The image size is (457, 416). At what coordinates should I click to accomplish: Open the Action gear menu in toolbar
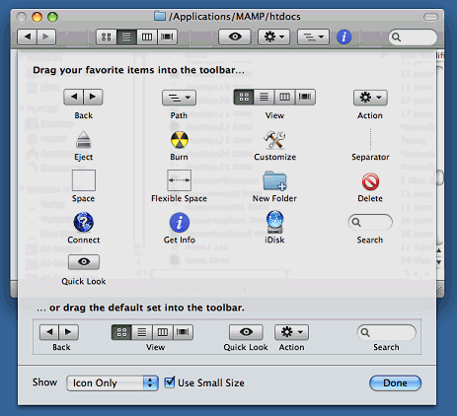point(273,36)
